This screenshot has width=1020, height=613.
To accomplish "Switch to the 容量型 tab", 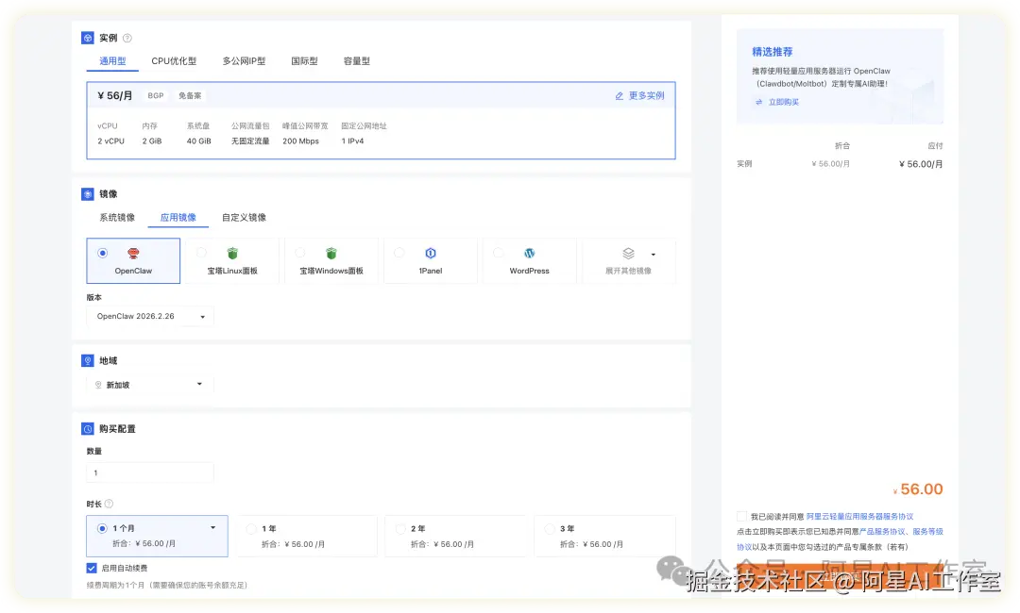I will click(356, 61).
